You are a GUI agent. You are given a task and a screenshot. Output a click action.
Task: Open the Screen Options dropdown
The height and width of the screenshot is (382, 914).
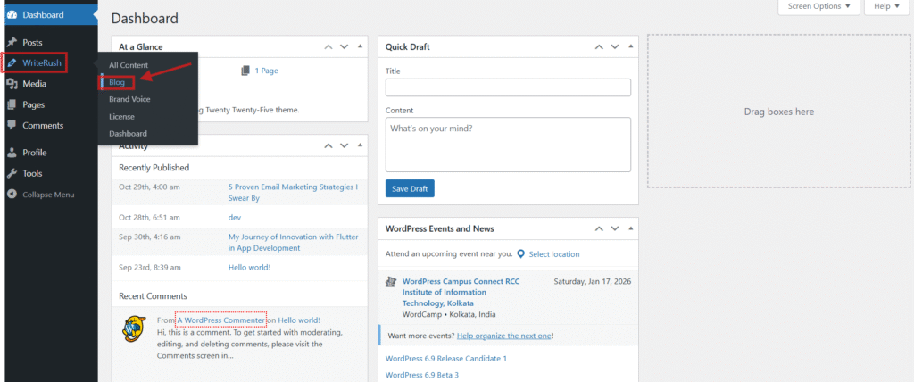(x=819, y=6)
